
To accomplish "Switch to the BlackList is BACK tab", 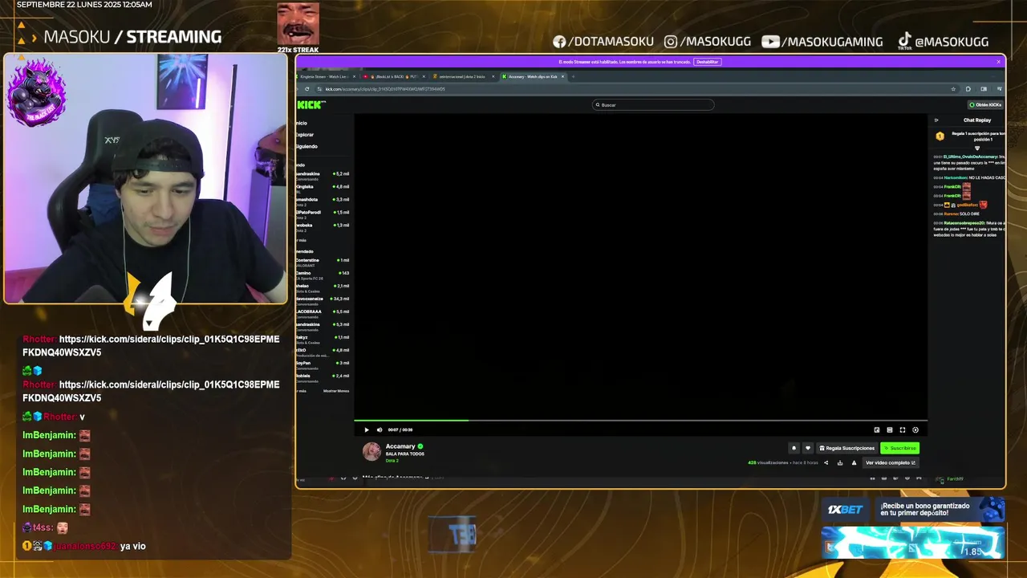I will 393,76.
